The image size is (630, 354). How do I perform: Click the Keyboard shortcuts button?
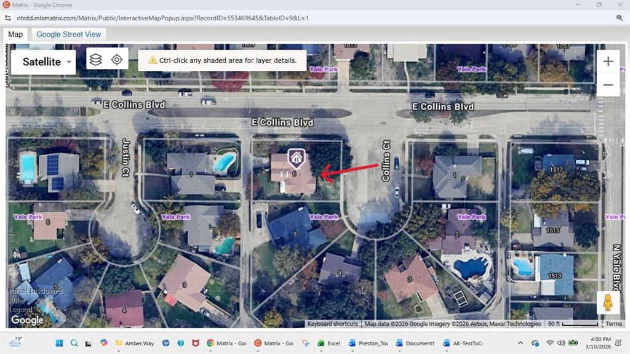[x=332, y=324]
